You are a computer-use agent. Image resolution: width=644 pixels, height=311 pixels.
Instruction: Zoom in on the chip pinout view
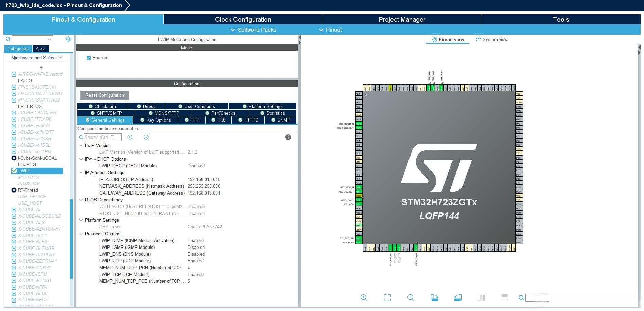coord(364,298)
